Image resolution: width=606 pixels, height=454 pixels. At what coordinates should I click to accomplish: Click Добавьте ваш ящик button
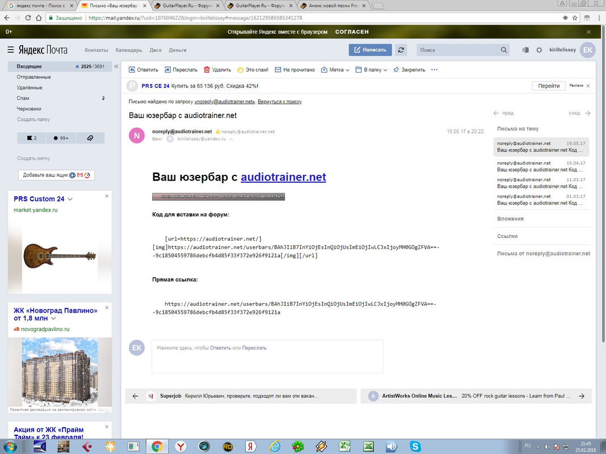pos(56,175)
